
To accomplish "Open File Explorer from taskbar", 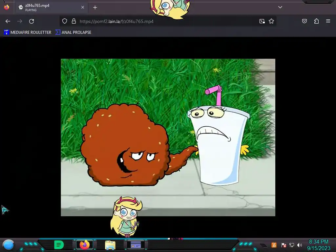I will (110, 245).
